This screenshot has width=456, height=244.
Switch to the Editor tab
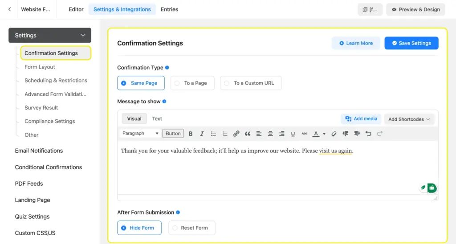click(76, 9)
